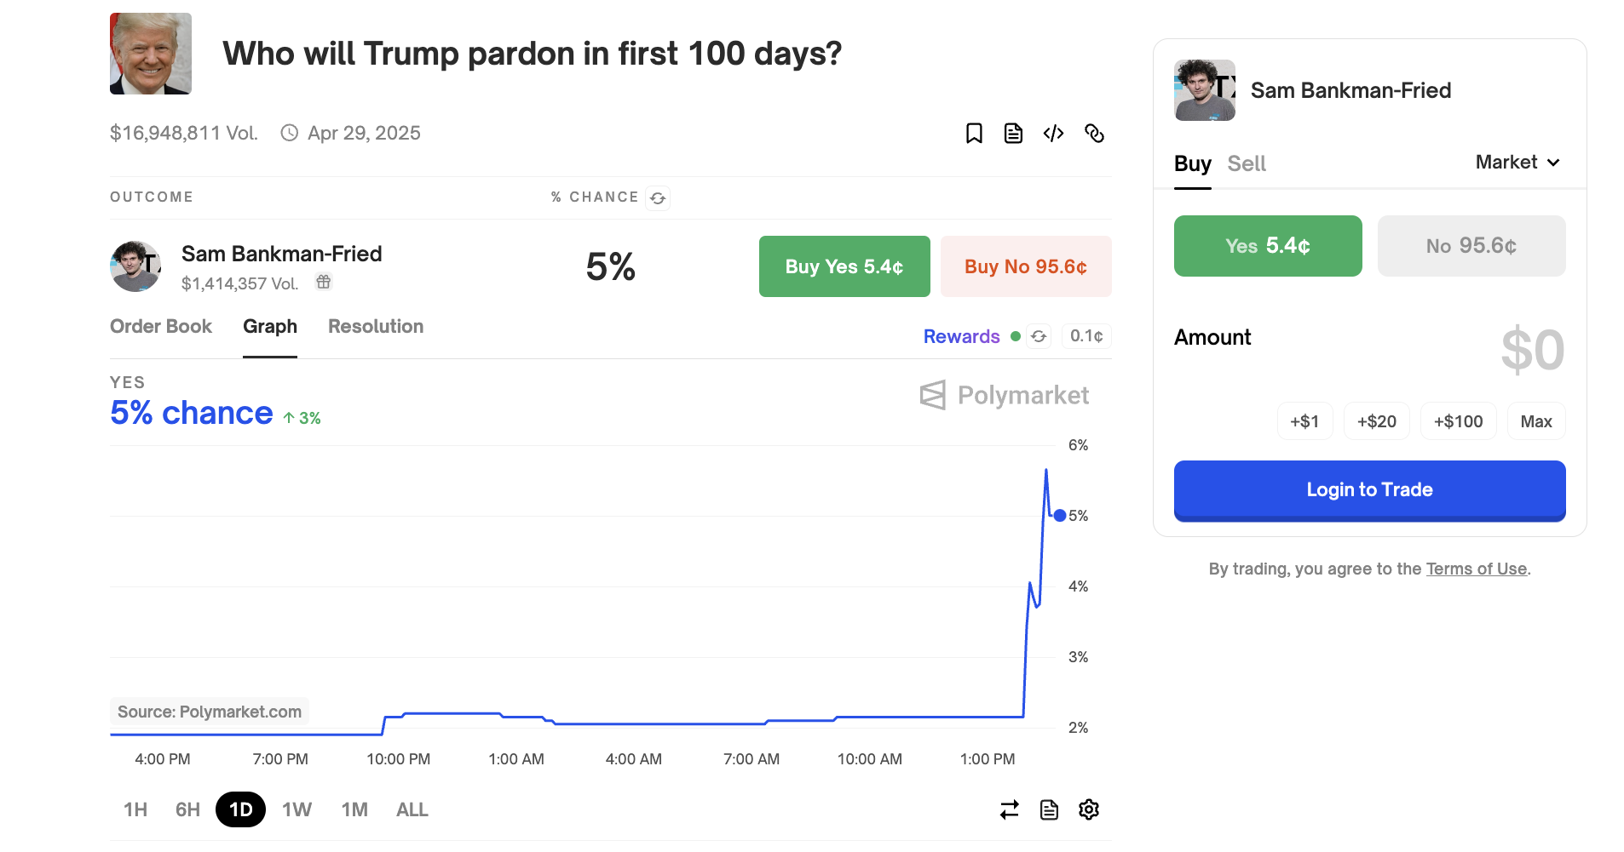Expand the Rewards 0.1¢ indicator
Image resolution: width=1624 pixels, height=852 pixels.
tap(1086, 336)
